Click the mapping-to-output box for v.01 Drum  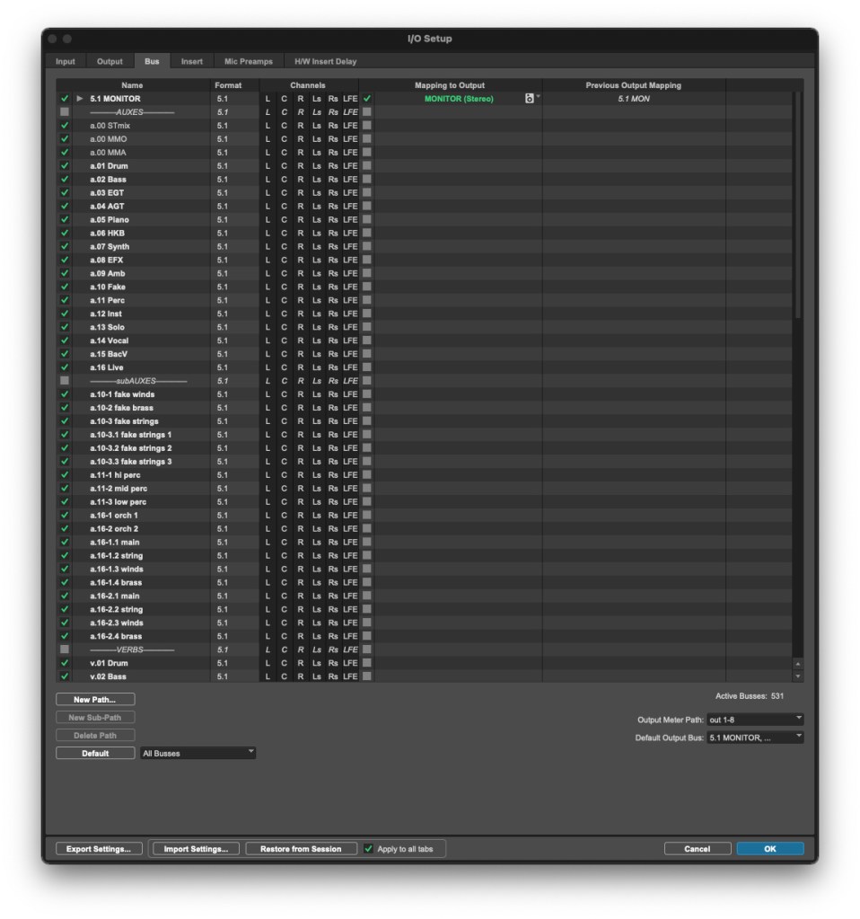(367, 663)
